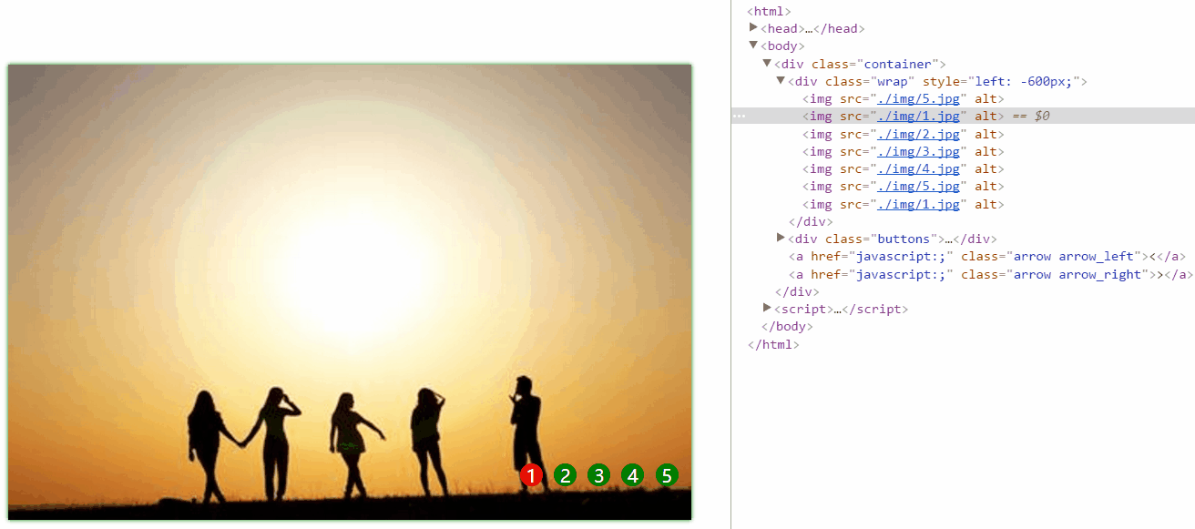Select carousel indicator button 3
The width and height of the screenshot is (1195, 529).
coord(598,475)
